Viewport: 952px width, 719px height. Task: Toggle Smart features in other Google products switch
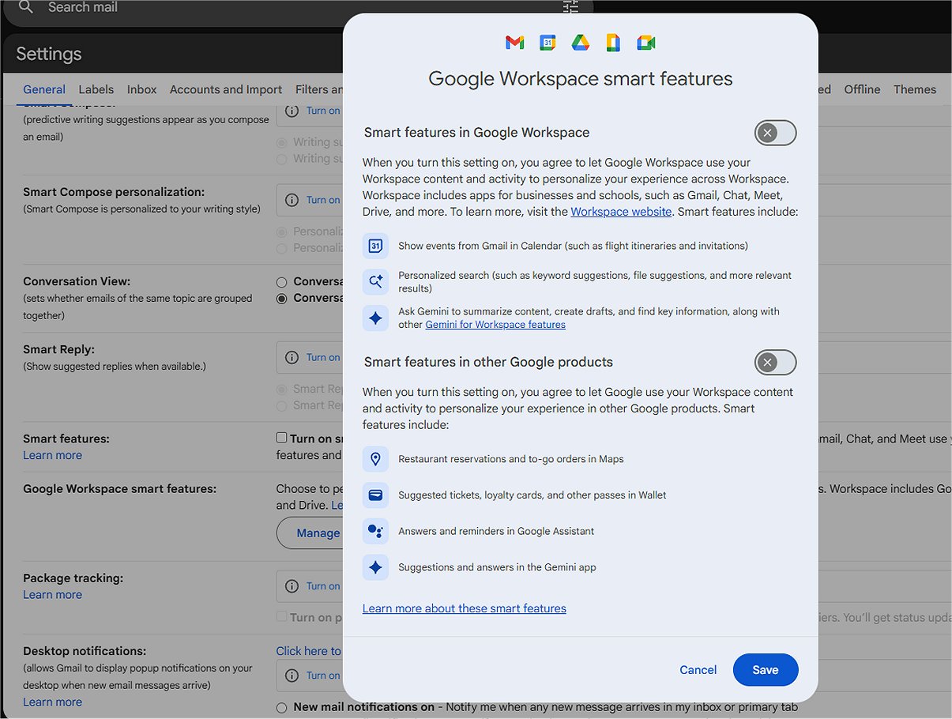(775, 363)
